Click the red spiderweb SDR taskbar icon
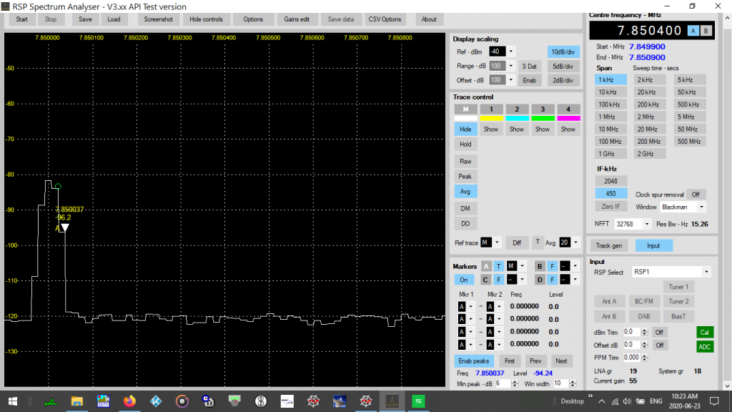 pos(312,401)
